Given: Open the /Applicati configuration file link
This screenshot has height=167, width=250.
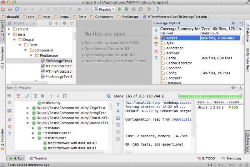Looking at the screenshot, I should [x=182, y=119].
